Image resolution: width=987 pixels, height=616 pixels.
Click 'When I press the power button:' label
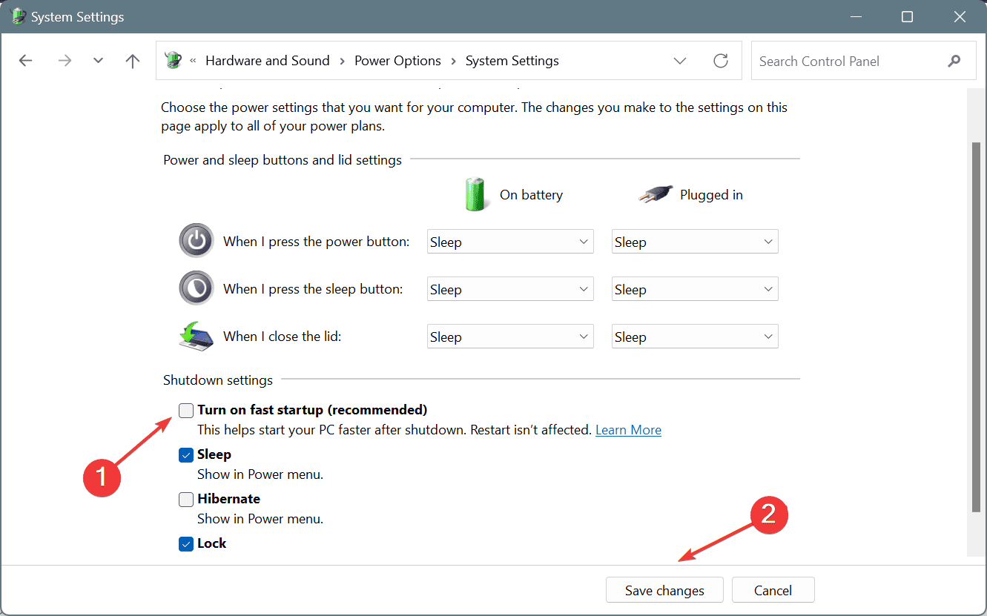click(317, 242)
